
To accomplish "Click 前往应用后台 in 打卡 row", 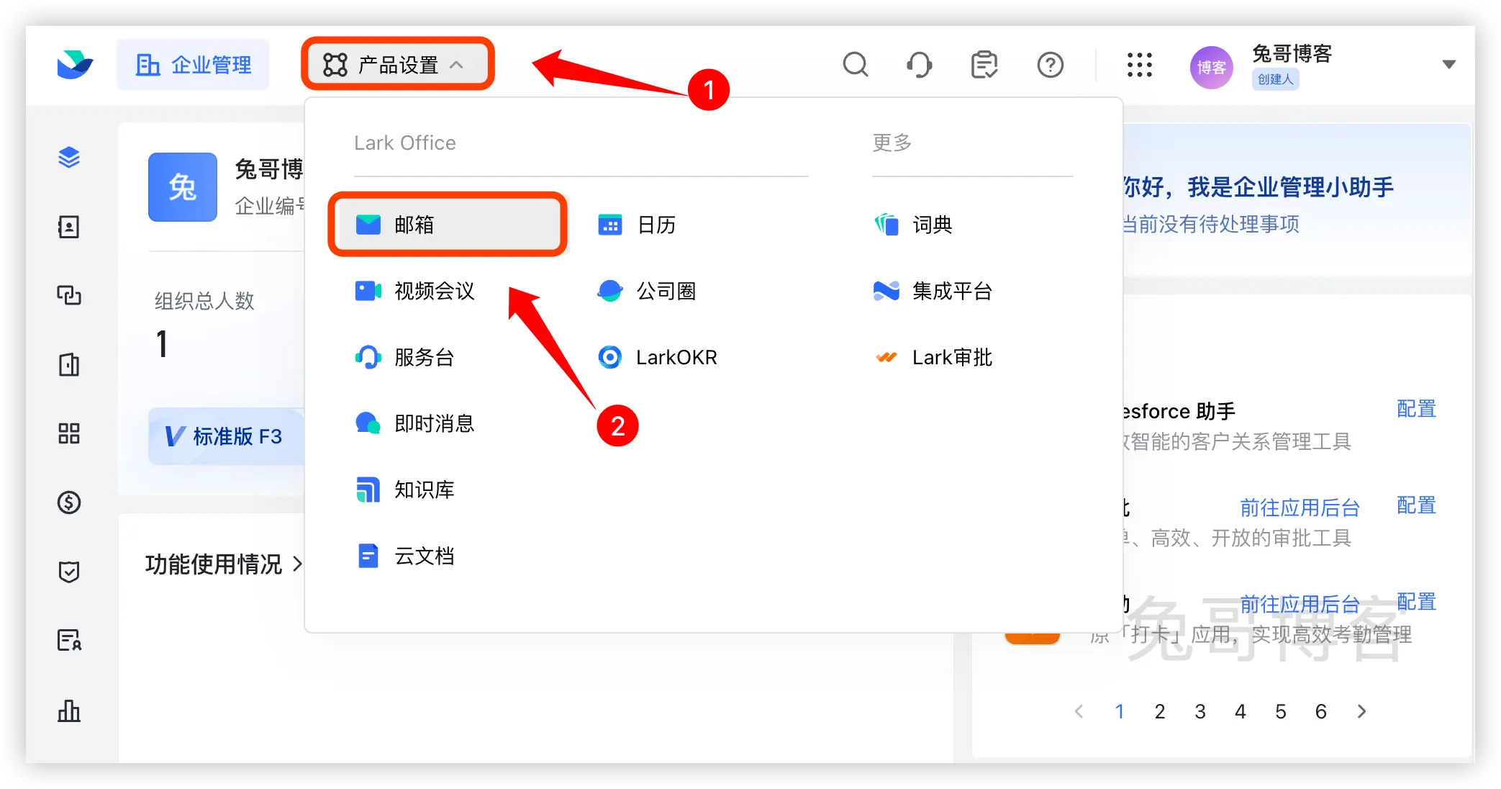I will pos(1300,604).
